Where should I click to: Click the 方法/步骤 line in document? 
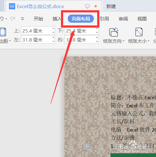(123, 138)
